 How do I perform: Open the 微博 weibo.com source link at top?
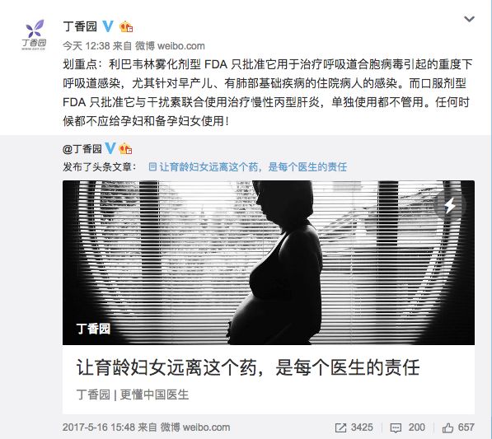170,46
